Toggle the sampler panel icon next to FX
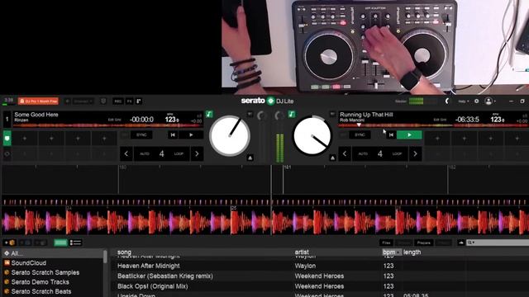529x297 pixels. pos(139,101)
